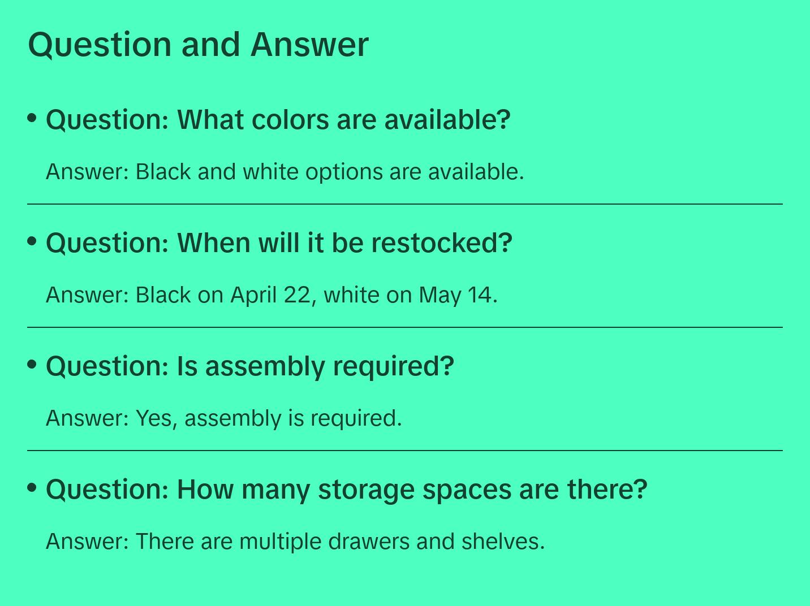Viewport: 810px width, 606px height.
Task: Click the divider line below the restock answer
Action: 405,327
